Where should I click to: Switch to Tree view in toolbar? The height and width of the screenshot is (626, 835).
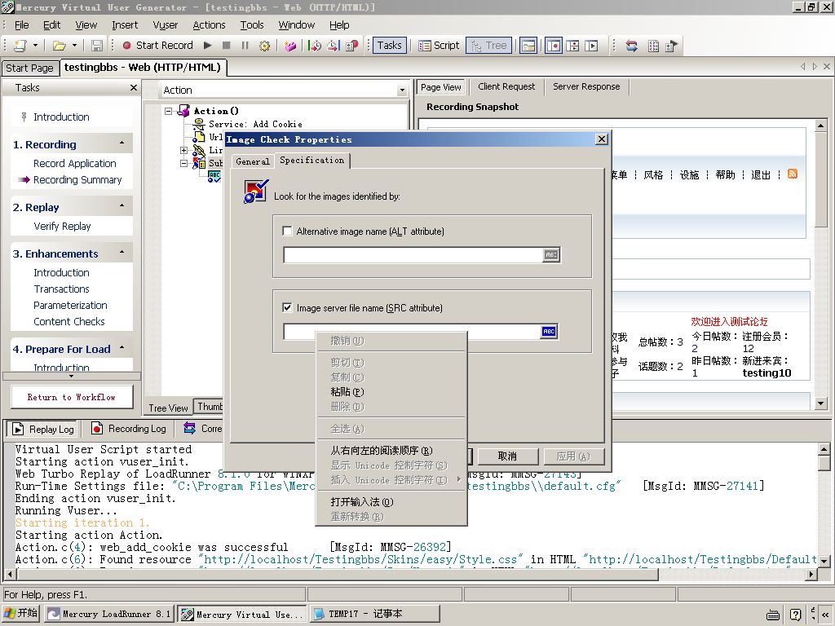(489, 46)
